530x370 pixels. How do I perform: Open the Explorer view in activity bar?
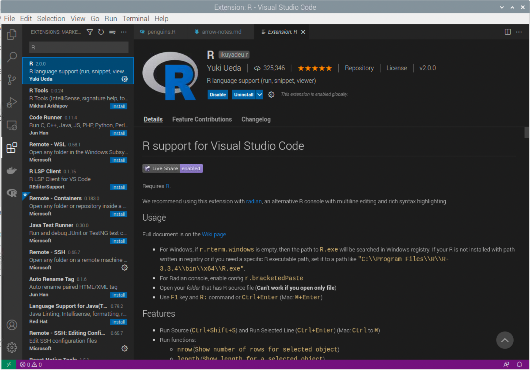click(12, 34)
